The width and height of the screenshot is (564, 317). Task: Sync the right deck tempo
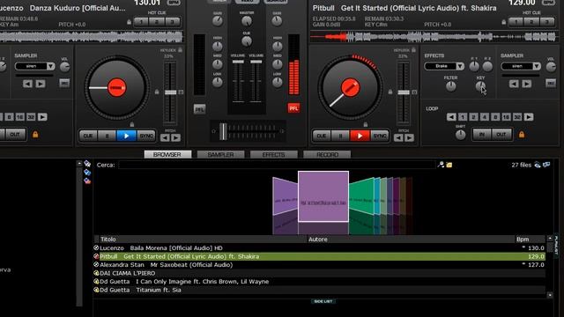(x=380, y=136)
